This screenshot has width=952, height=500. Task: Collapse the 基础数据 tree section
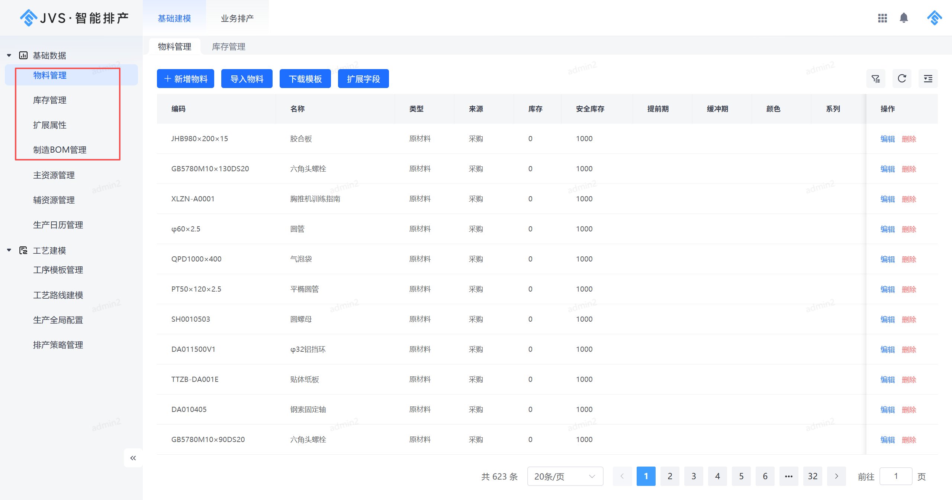[x=9, y=55]
